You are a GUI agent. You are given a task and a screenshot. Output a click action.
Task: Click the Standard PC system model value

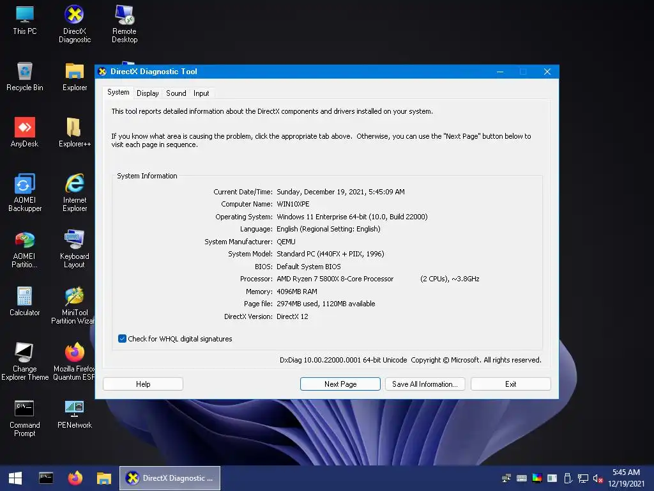click(330, 254)
